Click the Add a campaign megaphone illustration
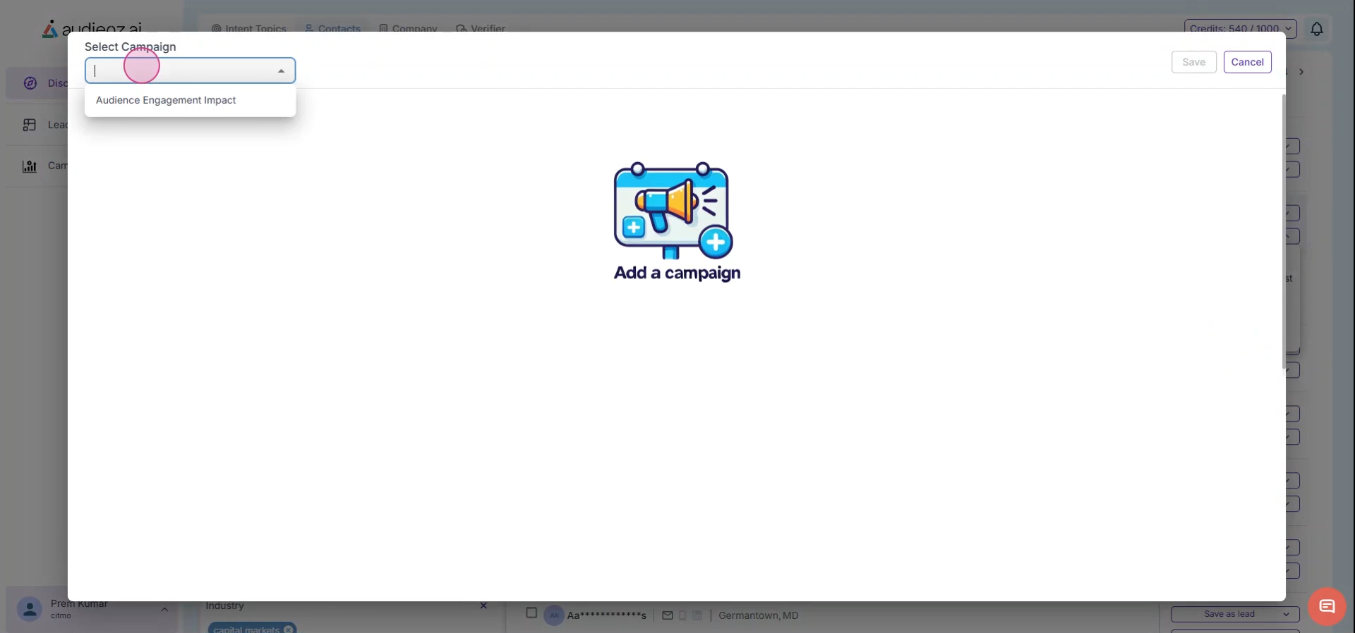This screenshot has height=633, width=1355. [x=673, y=211]
